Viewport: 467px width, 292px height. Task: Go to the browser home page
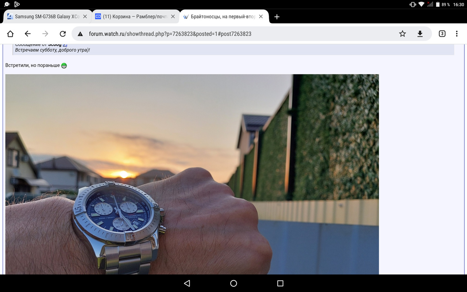10,34
